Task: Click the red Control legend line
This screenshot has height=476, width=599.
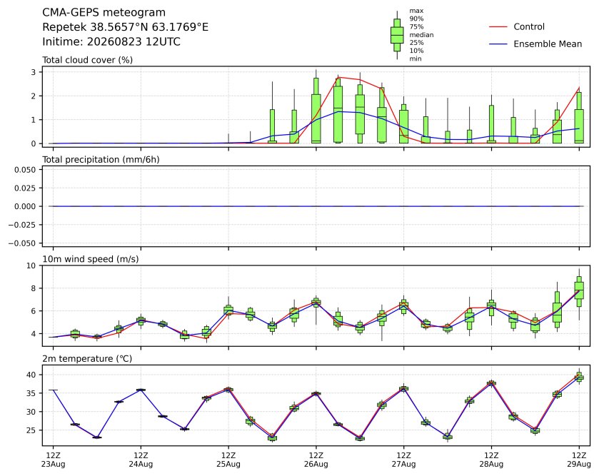Action: pyautogui.click(x=498, y=26)
